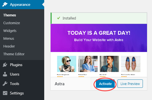The image size is (152, 100).
Task: Click the Appearance paintbrush icon
Action: (5, 4)
